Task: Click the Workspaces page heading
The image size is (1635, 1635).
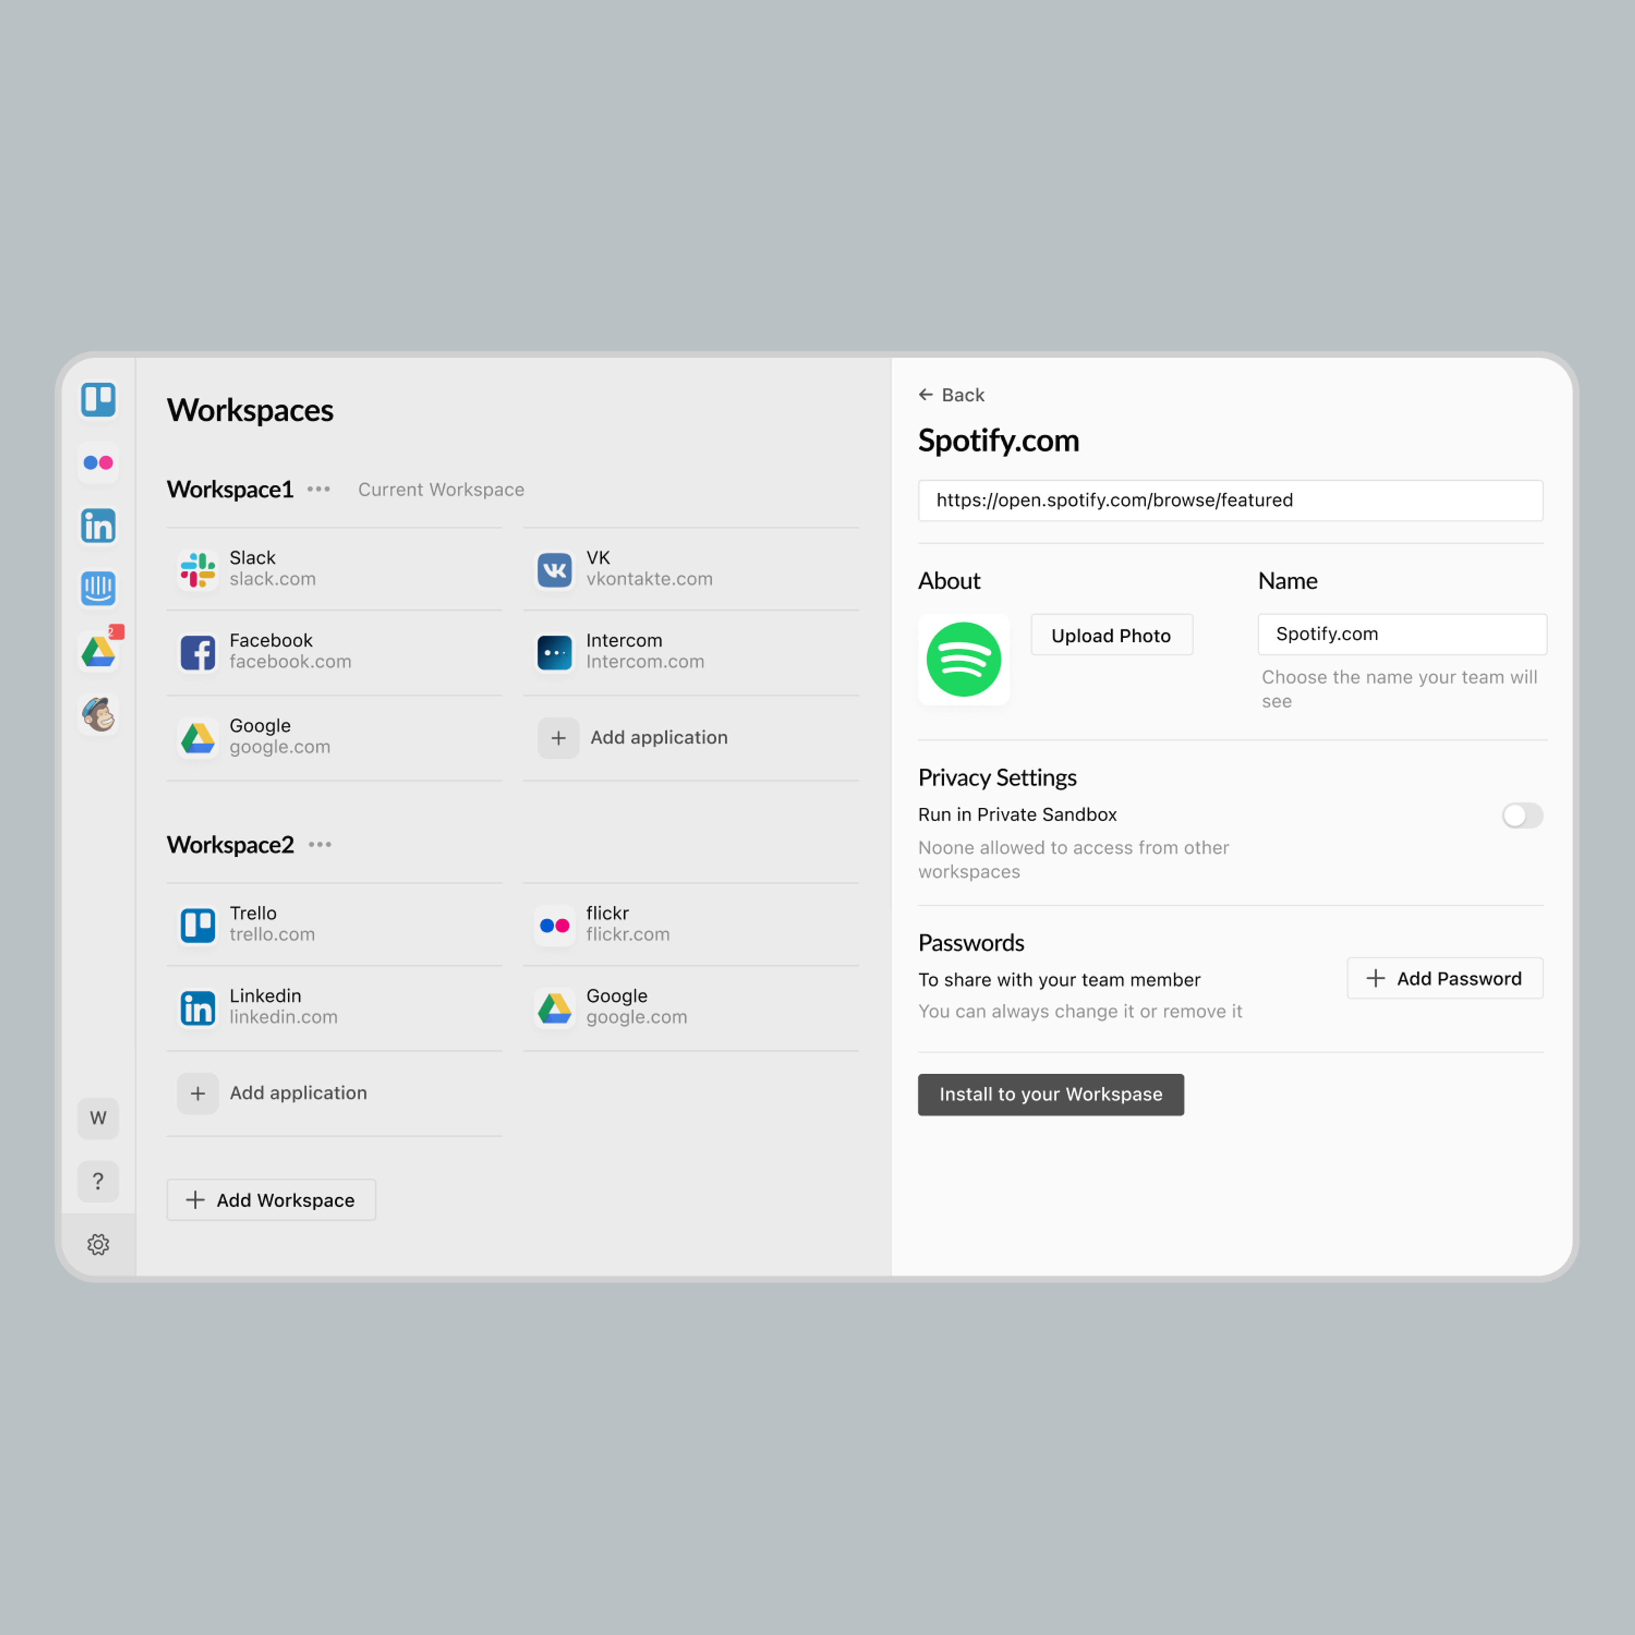Action: click(250, 410)
